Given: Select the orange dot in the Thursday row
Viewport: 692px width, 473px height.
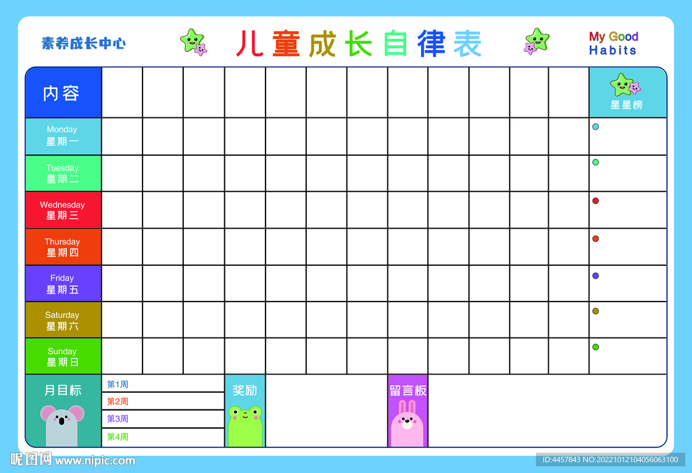Looking at the screenshot, I should (595, 238).
